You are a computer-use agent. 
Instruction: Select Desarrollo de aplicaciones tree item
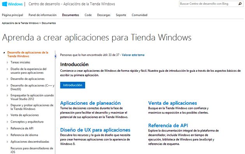tap(28, 79)
